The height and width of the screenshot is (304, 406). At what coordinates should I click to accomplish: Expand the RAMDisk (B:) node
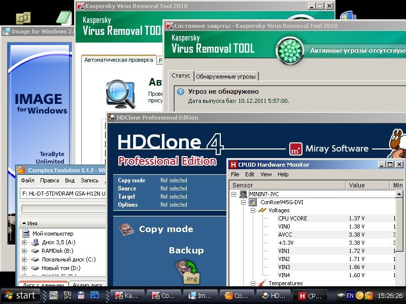tap(24, 251)
